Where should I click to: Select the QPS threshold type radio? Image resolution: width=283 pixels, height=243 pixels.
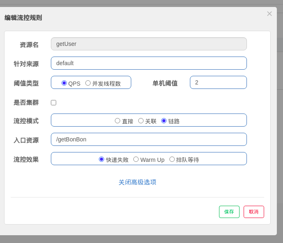coord(64,83)
